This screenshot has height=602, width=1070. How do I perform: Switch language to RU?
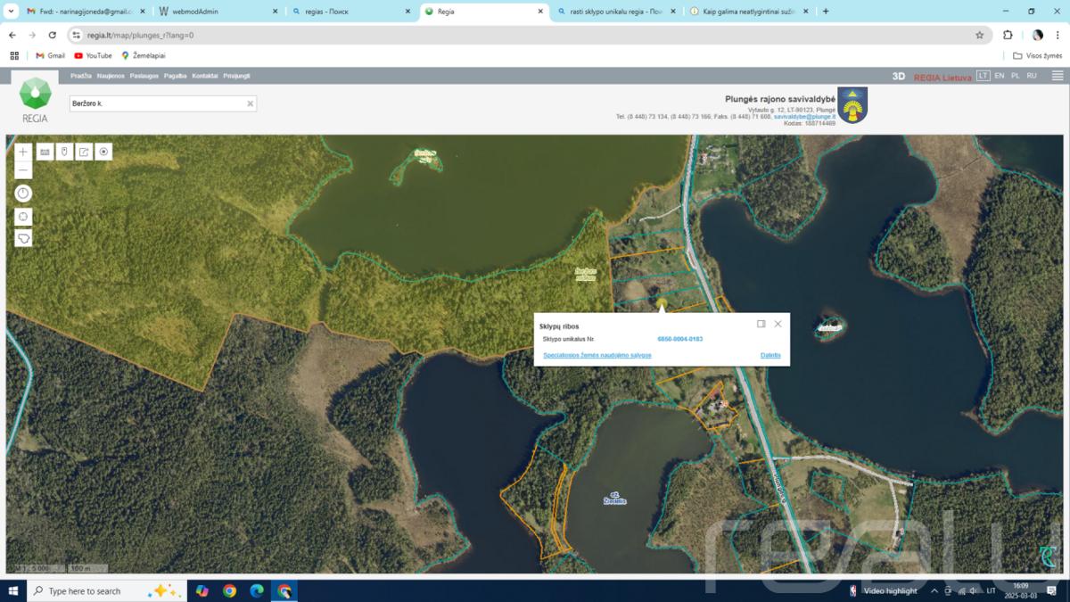[1032, 76]
